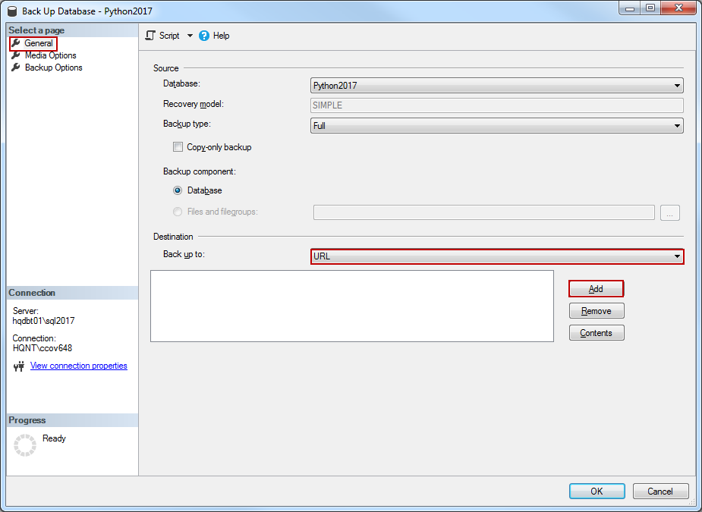Click inside the empty backup destination list
Viewport: 702px width, 512px height.
(351, 306)
